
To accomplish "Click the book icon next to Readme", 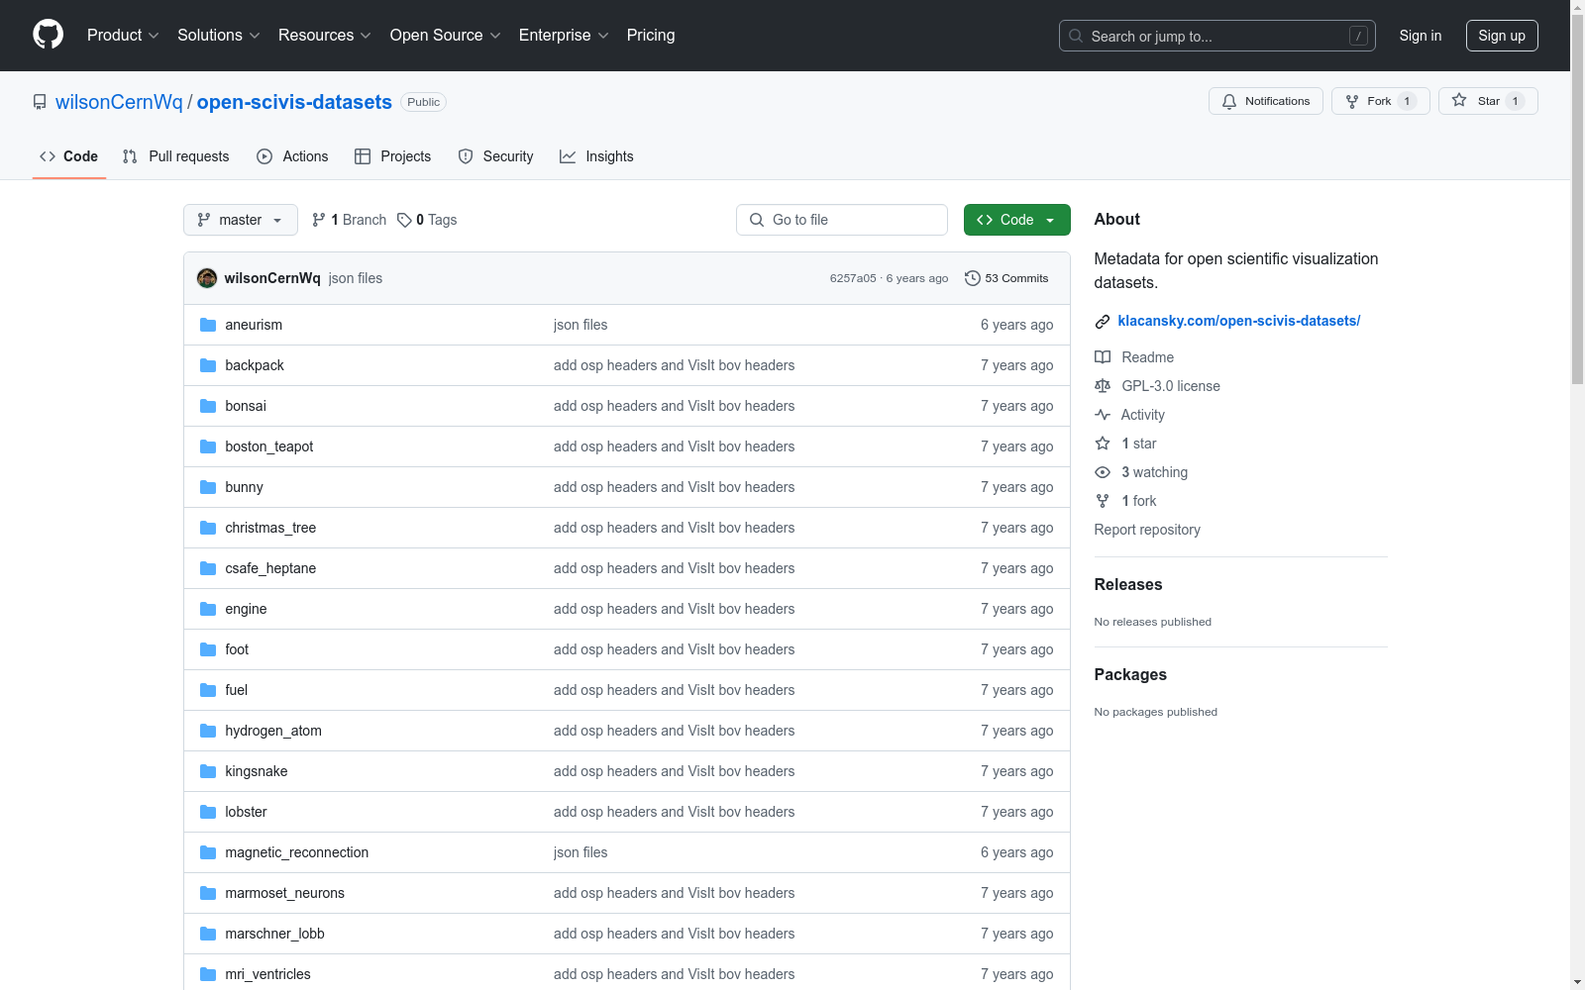I will click(1103, 357).
